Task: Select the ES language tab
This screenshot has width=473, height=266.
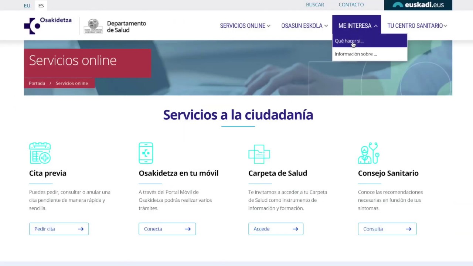Action: (41, 6)
